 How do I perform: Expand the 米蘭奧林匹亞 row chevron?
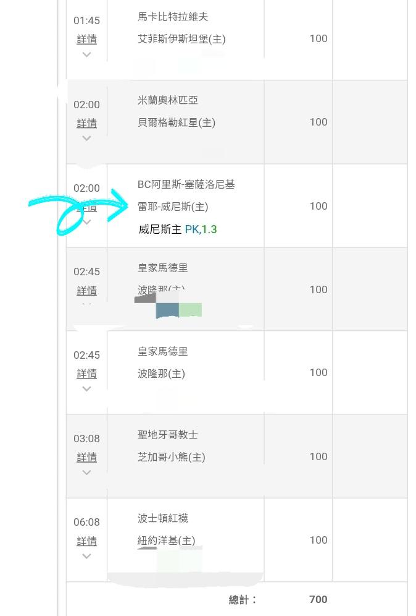(87, 138)
